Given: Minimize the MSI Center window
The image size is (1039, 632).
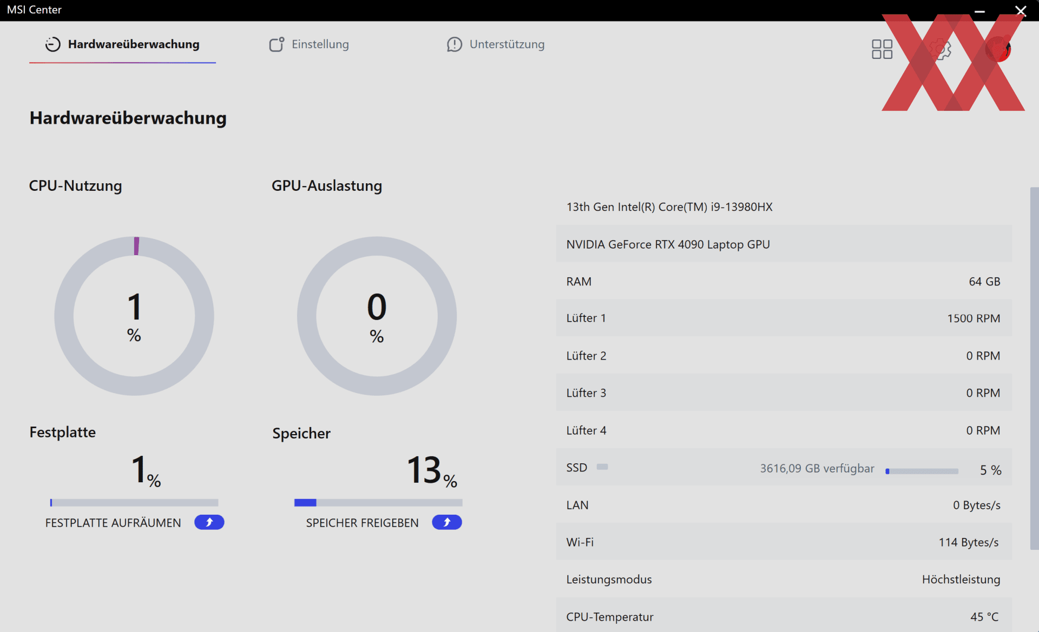Looking at the screenshot, I should pyautogui.click(x=979, y=10).
